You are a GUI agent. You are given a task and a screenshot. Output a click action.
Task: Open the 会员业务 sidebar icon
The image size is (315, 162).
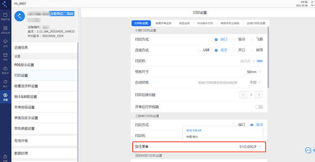pyautogui.click(x=5, y=30)
